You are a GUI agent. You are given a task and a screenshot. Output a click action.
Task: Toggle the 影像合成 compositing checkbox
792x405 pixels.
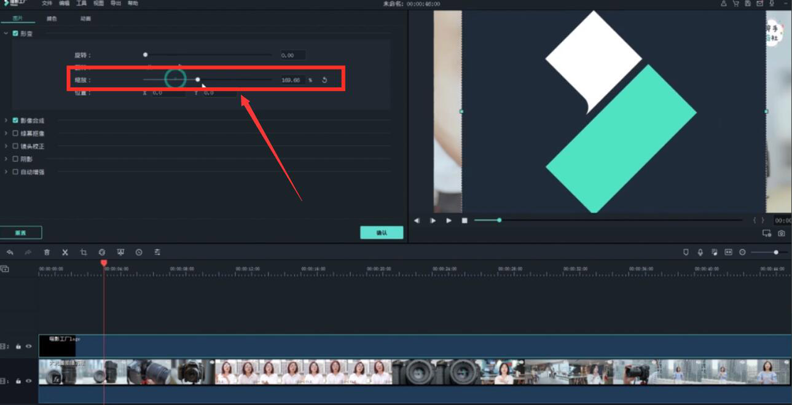(x=15, y=120)
